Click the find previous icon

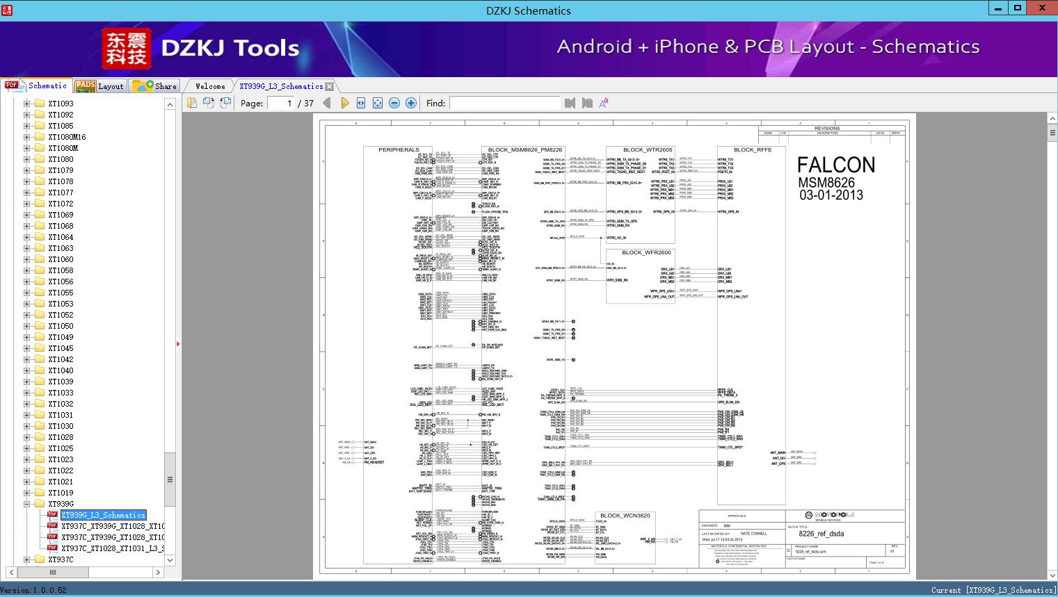(x=570, y=103)
